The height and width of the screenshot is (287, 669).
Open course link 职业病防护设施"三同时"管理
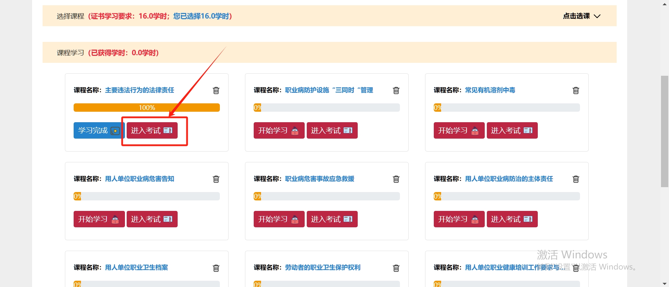(x=329, y=90)
